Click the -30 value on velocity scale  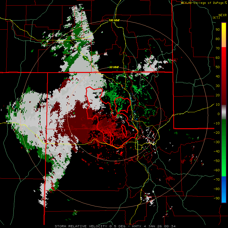pos(217,142)
